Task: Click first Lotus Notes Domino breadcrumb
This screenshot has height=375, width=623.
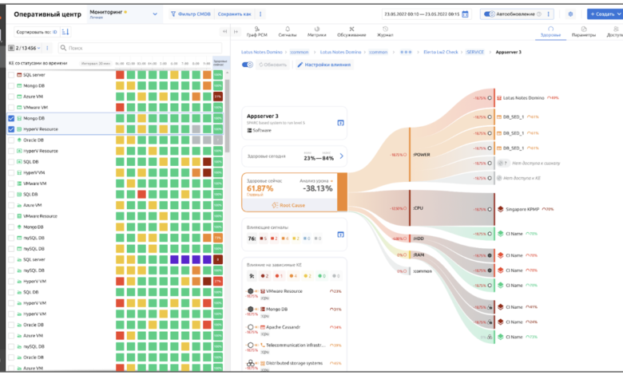Action: 261,52
